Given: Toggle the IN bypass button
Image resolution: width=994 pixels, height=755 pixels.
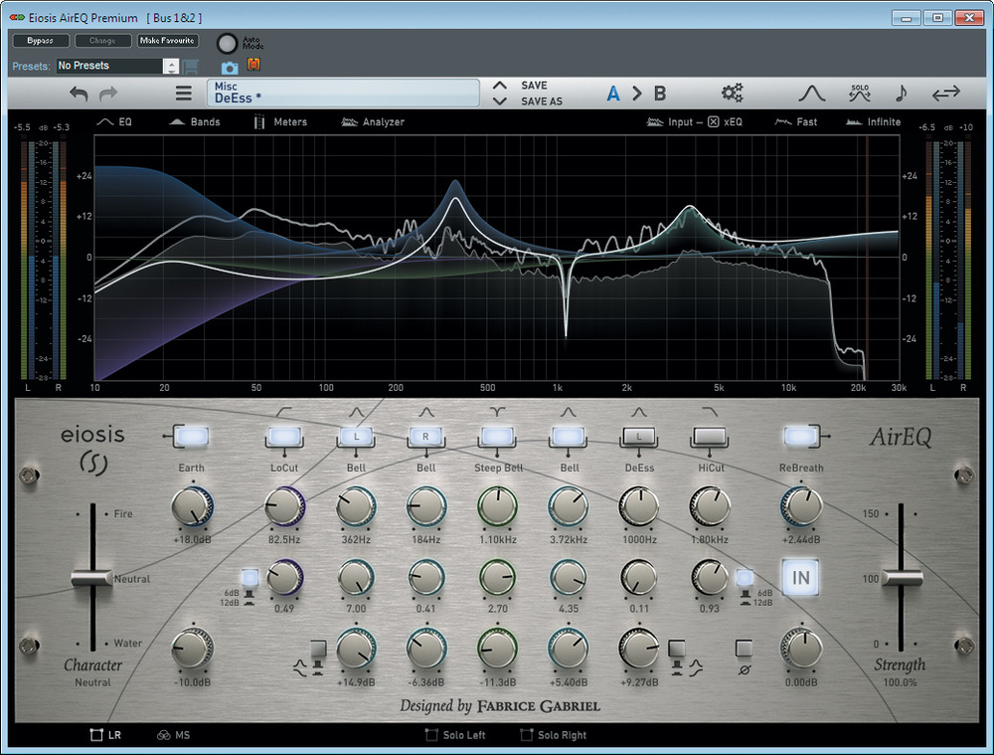Looking at the screenshot, I should (800, 577).
